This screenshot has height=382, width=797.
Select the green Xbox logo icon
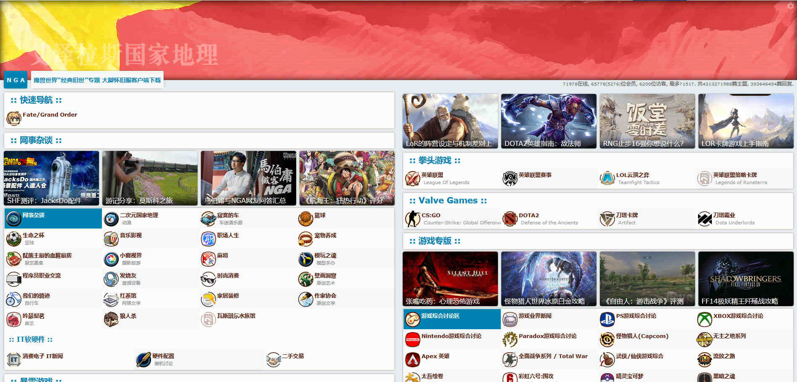point(705,320)
